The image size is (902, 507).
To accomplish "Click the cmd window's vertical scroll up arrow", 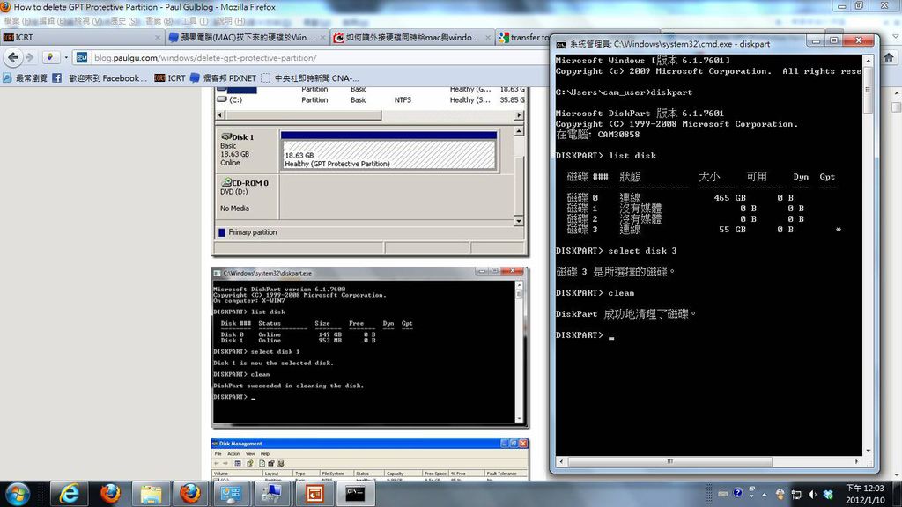I will (x=868, y=60).
